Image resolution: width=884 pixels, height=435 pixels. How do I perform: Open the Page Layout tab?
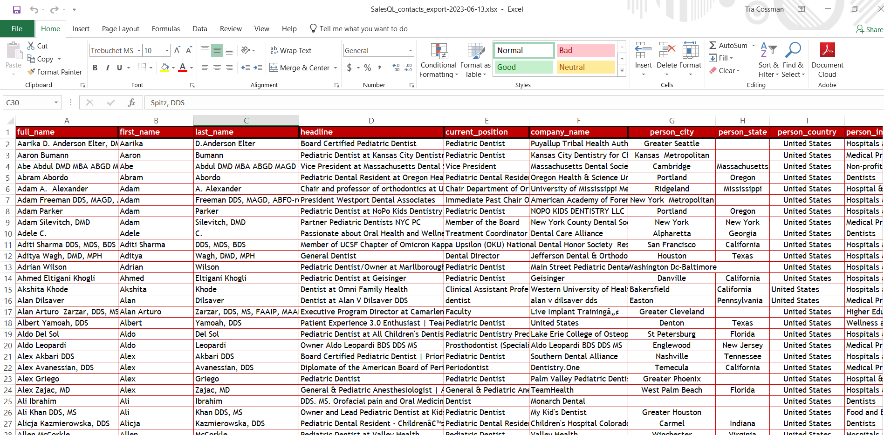coord(121,29)
